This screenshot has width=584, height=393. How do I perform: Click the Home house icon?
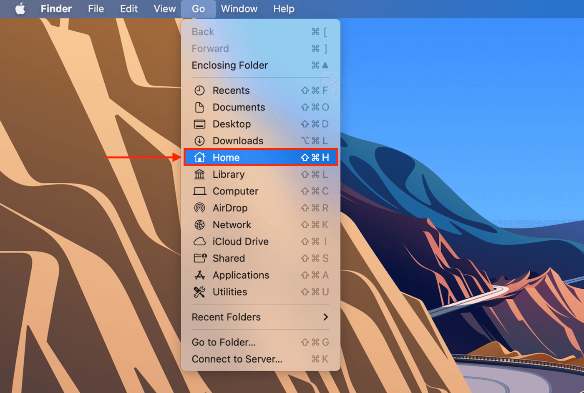(200, 157)
